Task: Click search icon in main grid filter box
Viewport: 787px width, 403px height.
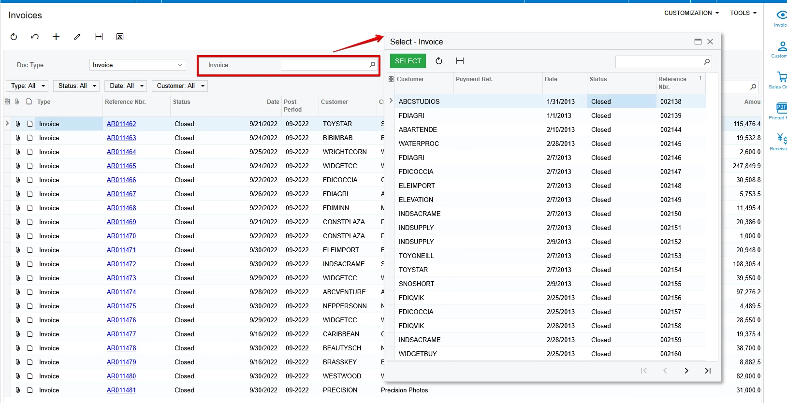Action: [753, 87]
